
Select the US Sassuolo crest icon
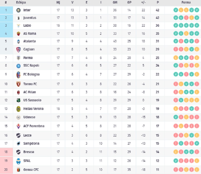coord(18,100)
